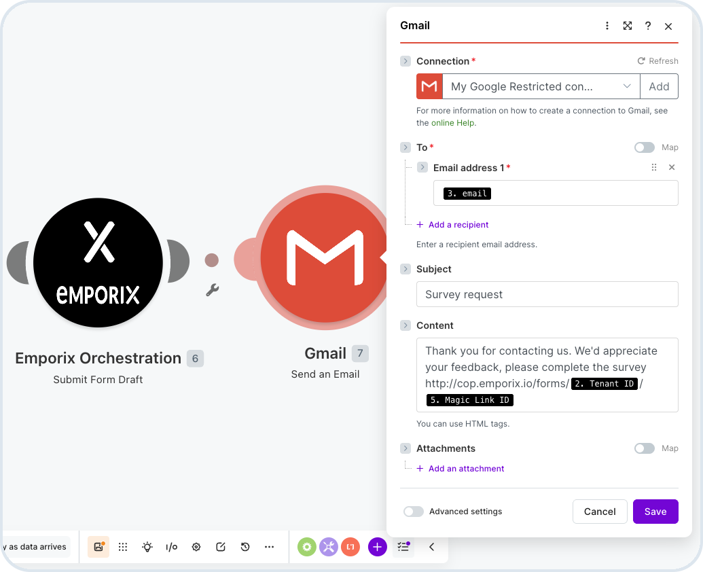Expand the To field chevron
This screenshot has width=703, height=572.
405,147
